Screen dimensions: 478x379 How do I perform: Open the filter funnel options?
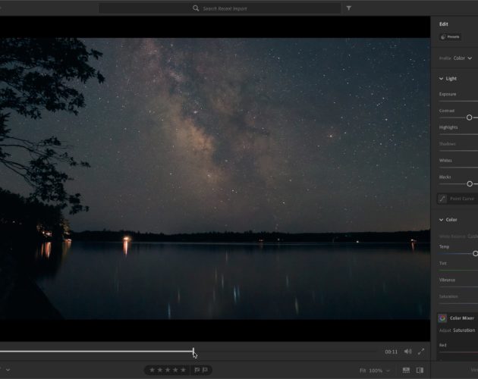click(349, 8)
